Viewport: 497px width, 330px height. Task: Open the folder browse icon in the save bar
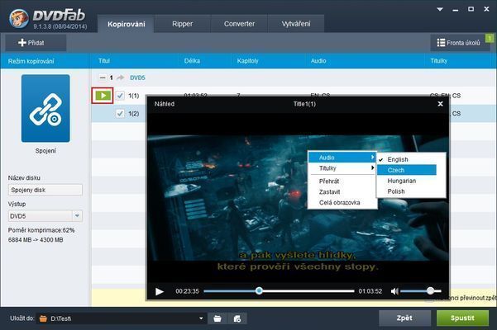point(217,318)
